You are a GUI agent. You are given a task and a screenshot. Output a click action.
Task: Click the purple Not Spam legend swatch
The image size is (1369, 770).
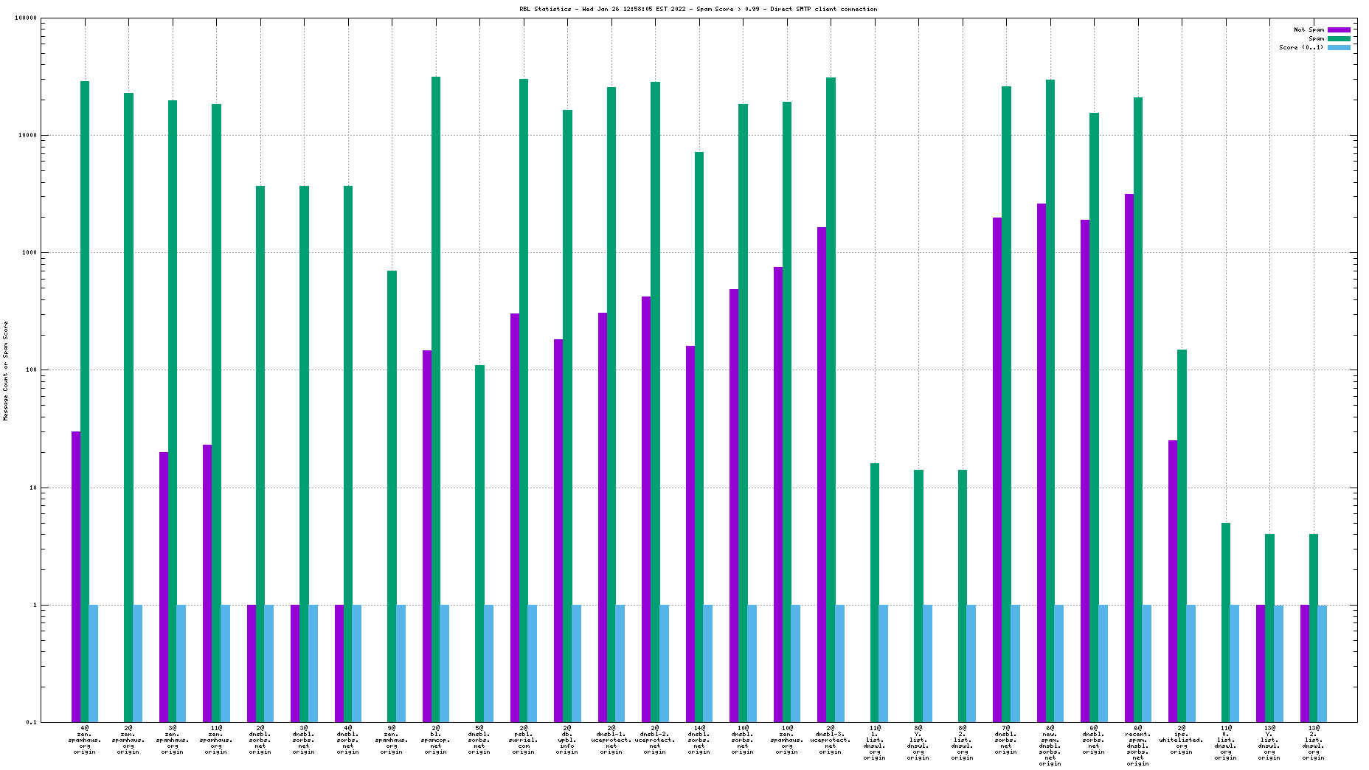click(x=1339, y=30)
